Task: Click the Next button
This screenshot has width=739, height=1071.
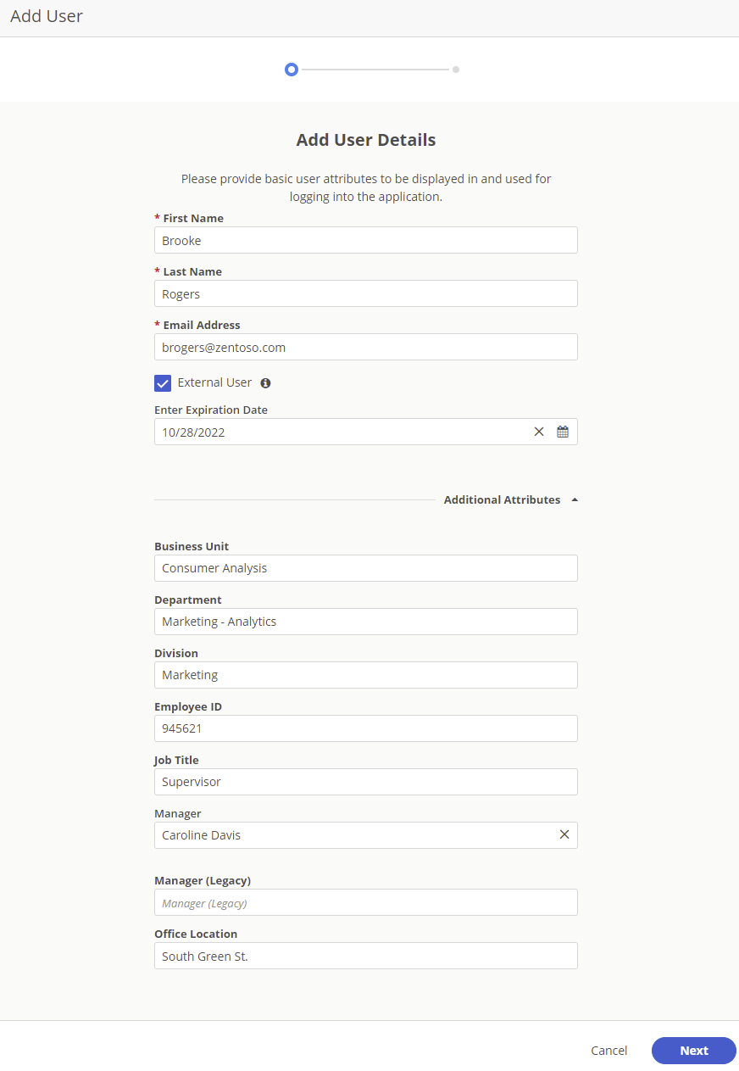Action: 693,1051
